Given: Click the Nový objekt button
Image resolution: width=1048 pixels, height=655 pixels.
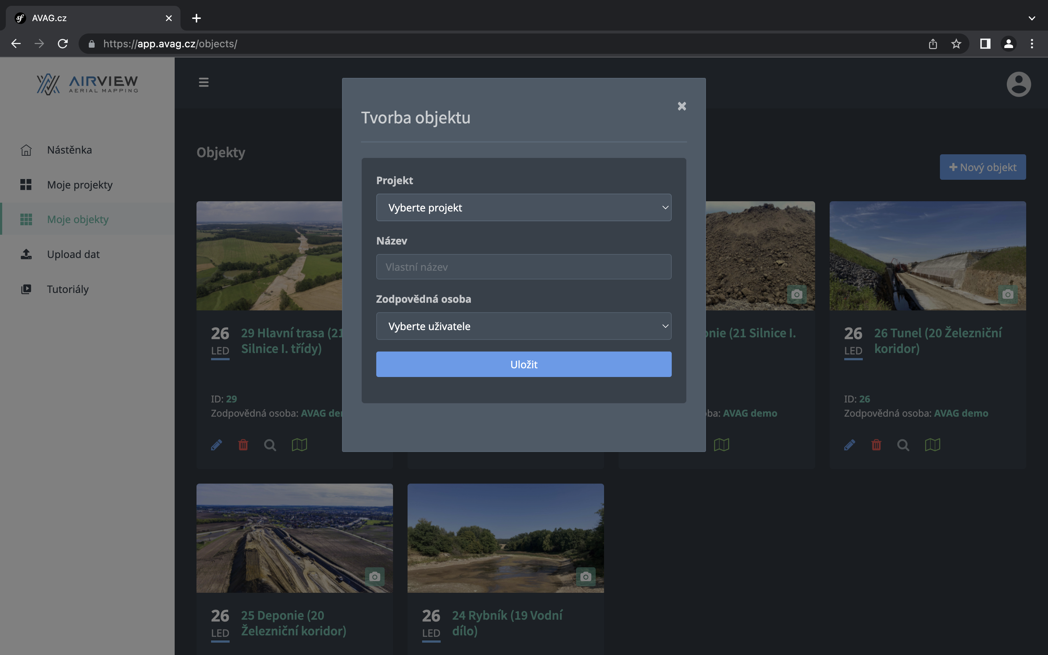Looking at the screenshot, I should click(982, 167).
